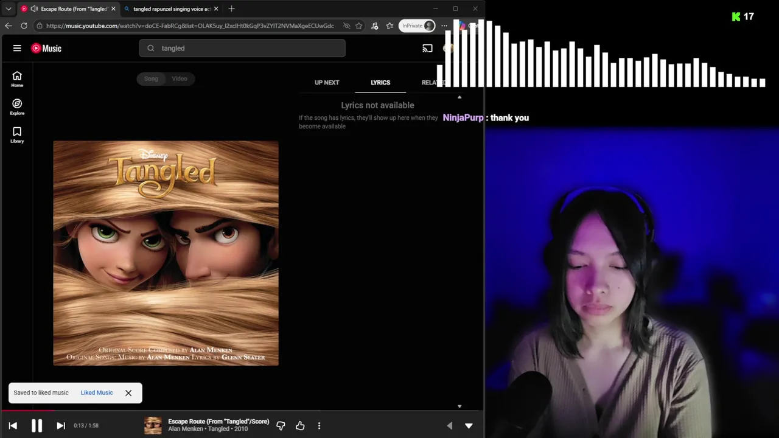779x438 pixels.
Task: Skip to the next track
Action: [x=60, y=426]
